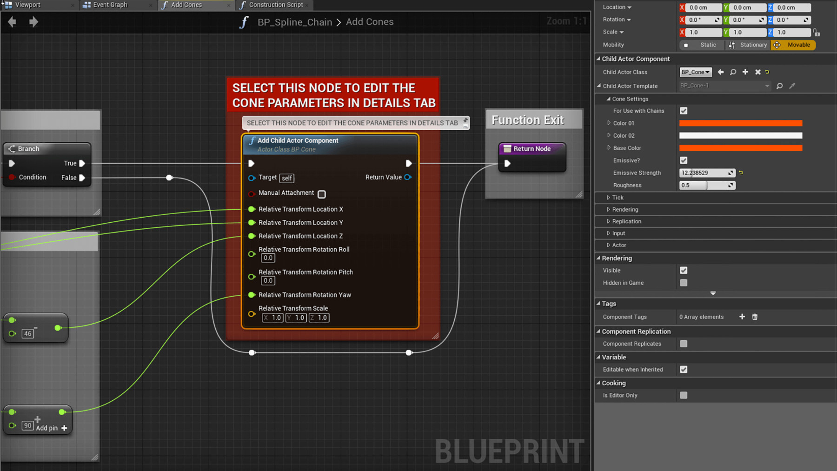Create new asset with the plus icon
837x471 pixels.
click(745, 72)
